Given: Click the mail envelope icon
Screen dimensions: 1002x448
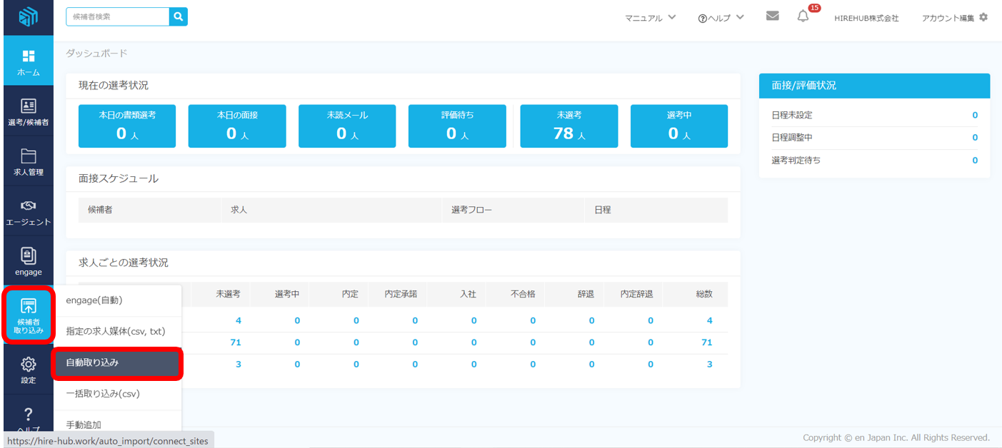Looking at the screenshot, I should point(772,16).
